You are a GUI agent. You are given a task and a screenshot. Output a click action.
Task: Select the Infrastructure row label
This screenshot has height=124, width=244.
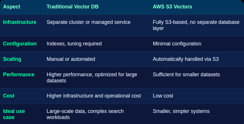[20, 22]
